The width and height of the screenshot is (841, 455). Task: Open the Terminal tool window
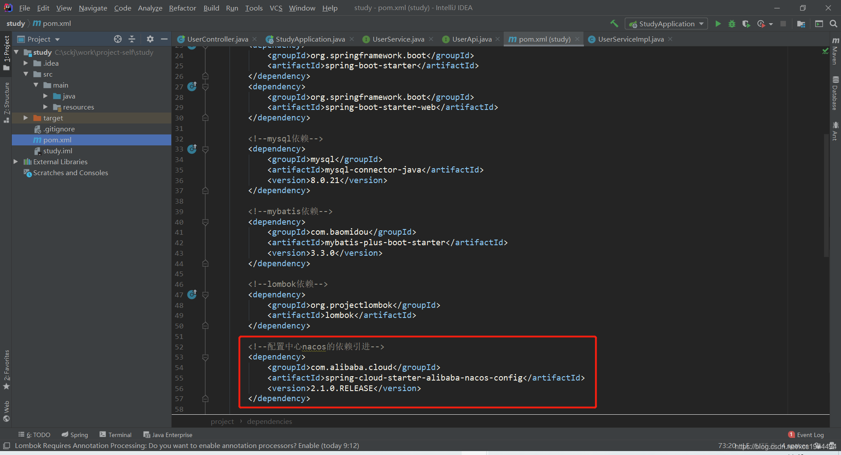click(x=115, y=435)
